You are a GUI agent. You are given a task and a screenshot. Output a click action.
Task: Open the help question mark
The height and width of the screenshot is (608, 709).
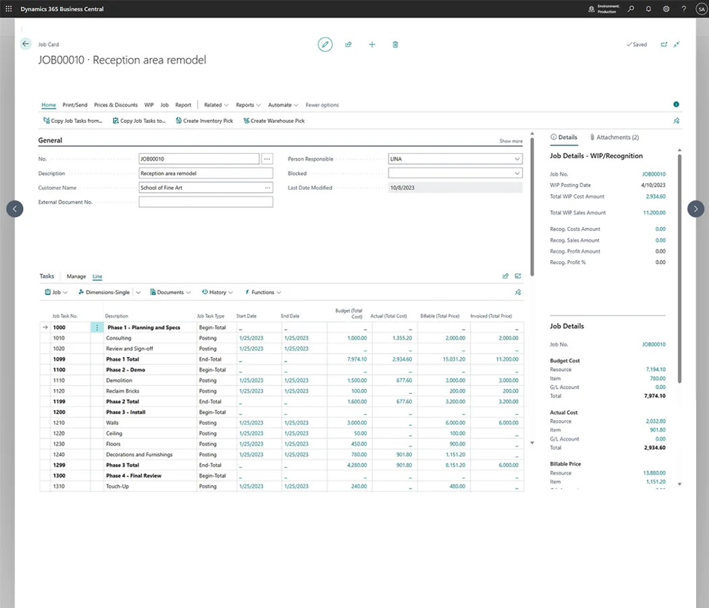[x=683, y=9]
